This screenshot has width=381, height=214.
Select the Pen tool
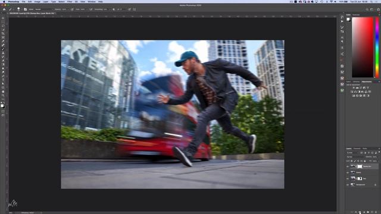(x=3, y=75)
